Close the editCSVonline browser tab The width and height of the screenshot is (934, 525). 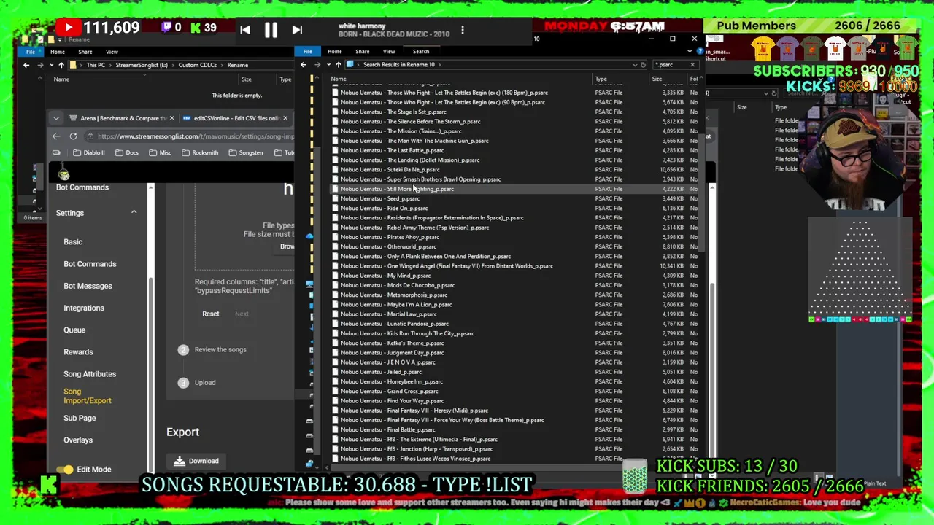285,118
